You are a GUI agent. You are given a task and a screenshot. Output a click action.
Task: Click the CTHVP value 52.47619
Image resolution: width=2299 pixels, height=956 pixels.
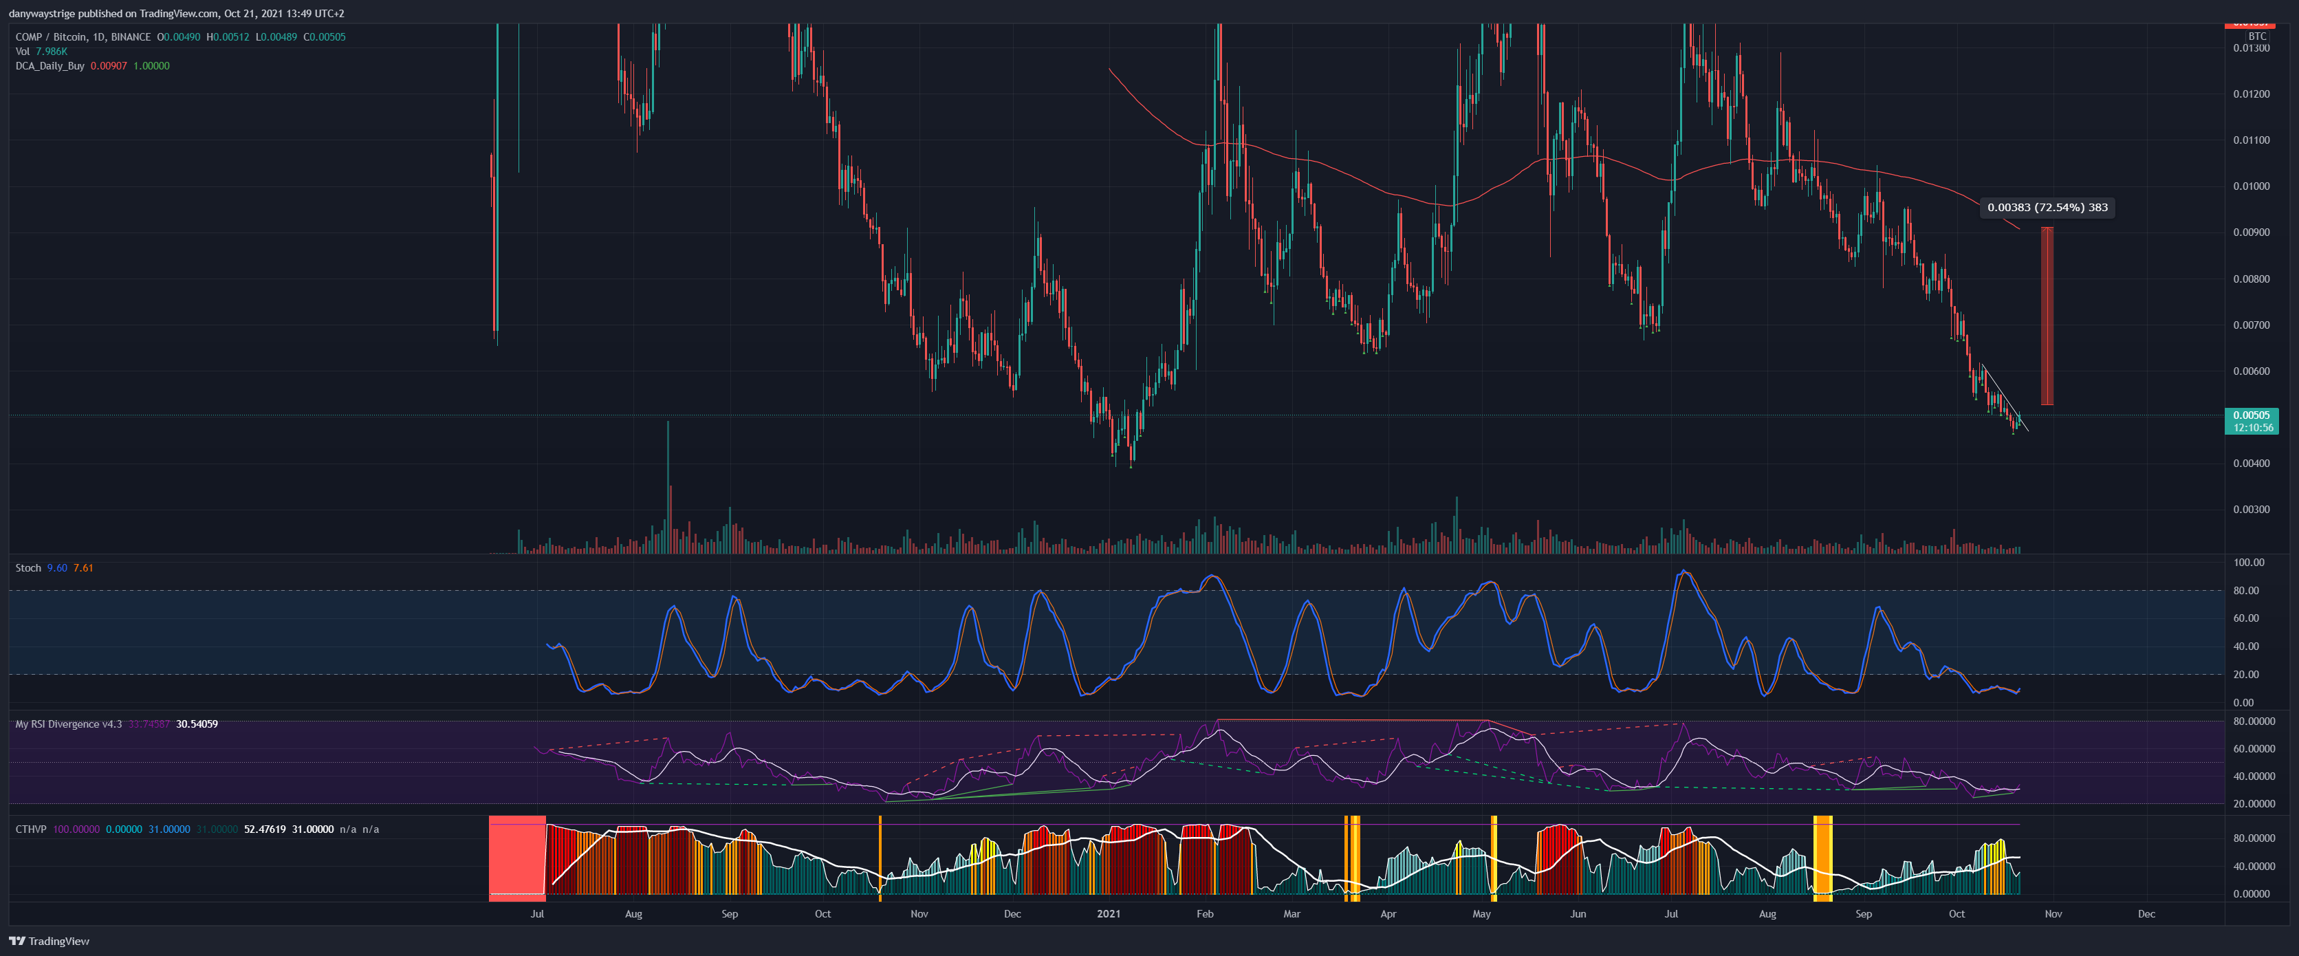click(265, 829)
